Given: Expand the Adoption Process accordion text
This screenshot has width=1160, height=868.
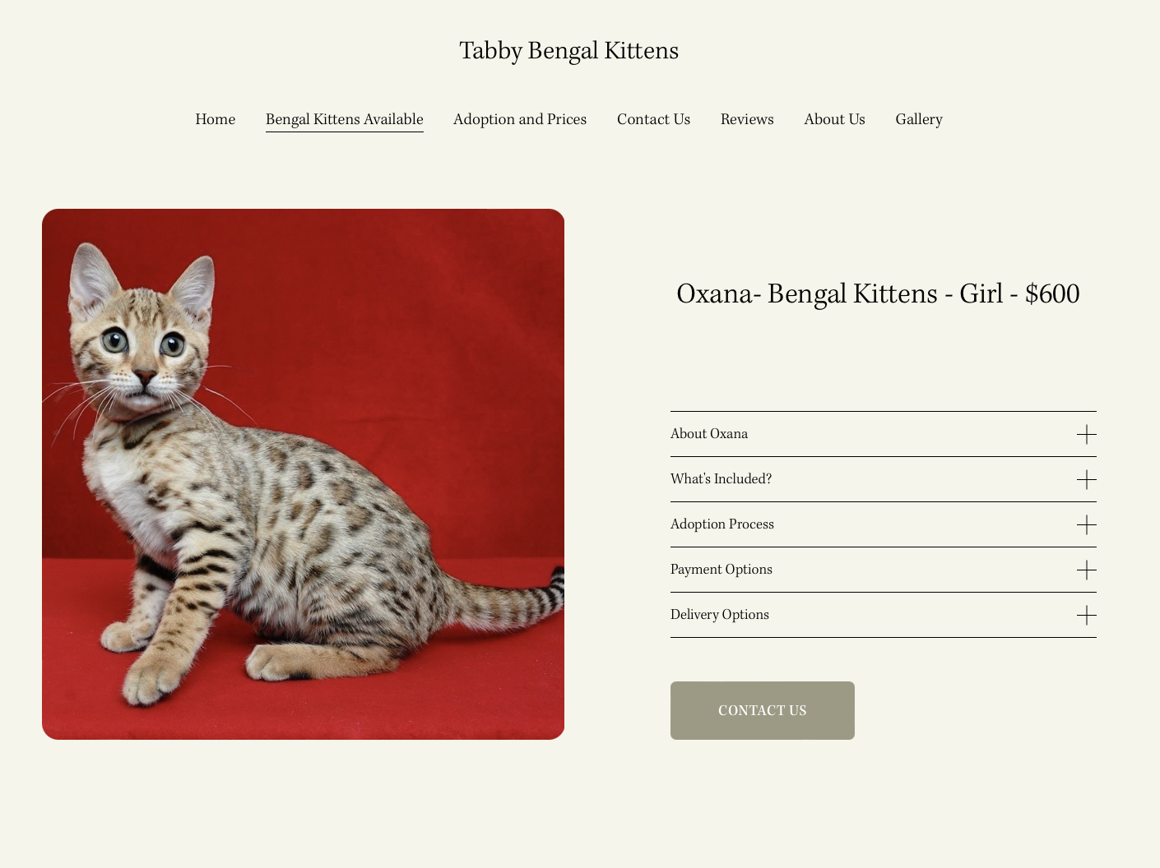Looking at the screenshot, I should pos(722,524).
